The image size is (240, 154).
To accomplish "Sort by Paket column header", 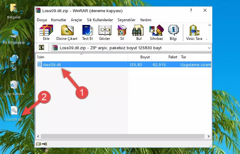I will coord(165,57).
